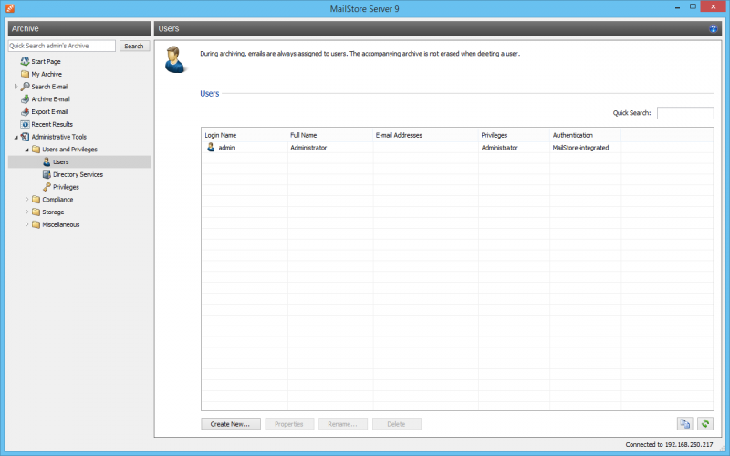The width and height of the screenshot is (730, 456).
Task: Focus the Quick Search field above the user list
Action: coord(684,113)
